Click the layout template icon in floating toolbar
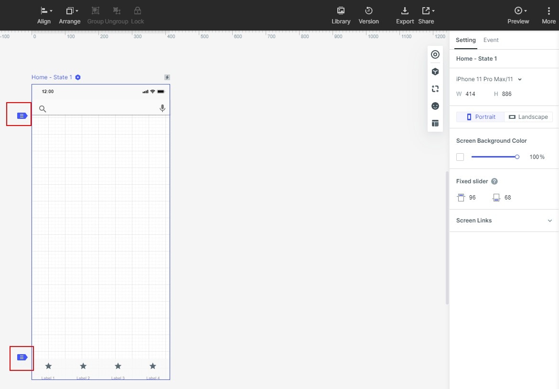559x389 pixels. point(435,123)
